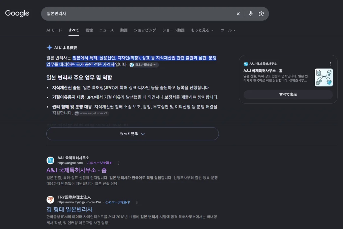Click https://anjpat.com URL text
Image resolution: width=343 pixels, height=229 pixels.
tap(70, 163)
